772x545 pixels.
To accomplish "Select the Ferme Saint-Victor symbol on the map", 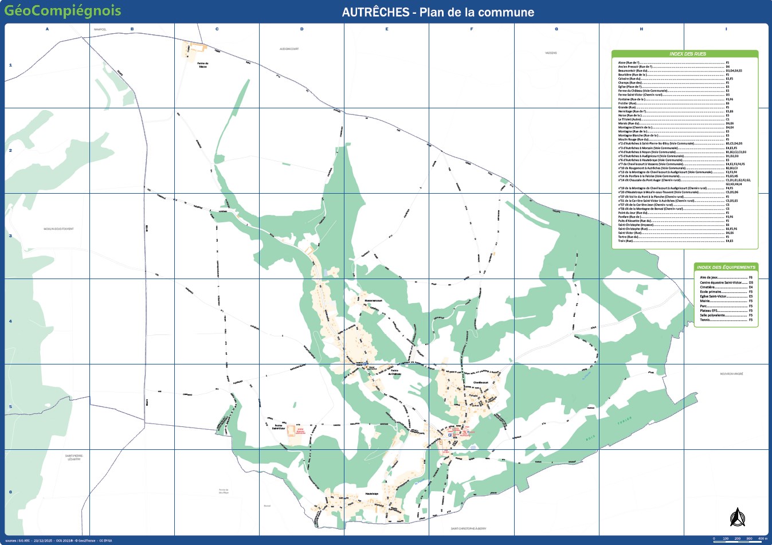I will pos(279,427).
